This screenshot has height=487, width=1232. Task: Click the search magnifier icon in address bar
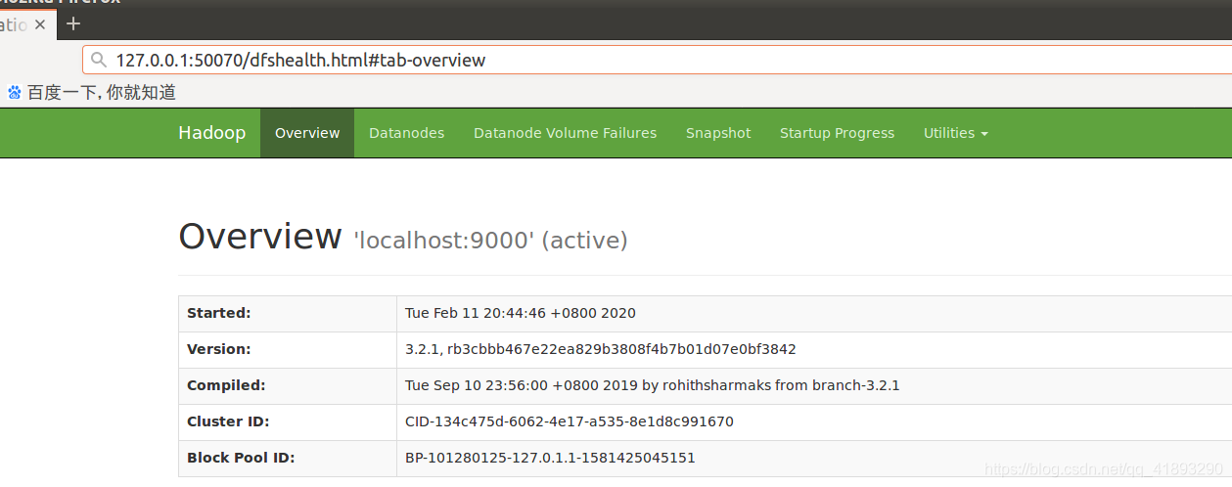point(98,61)
